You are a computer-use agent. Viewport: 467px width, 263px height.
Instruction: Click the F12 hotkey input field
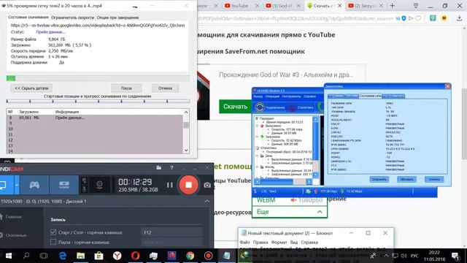pos(171,232)
